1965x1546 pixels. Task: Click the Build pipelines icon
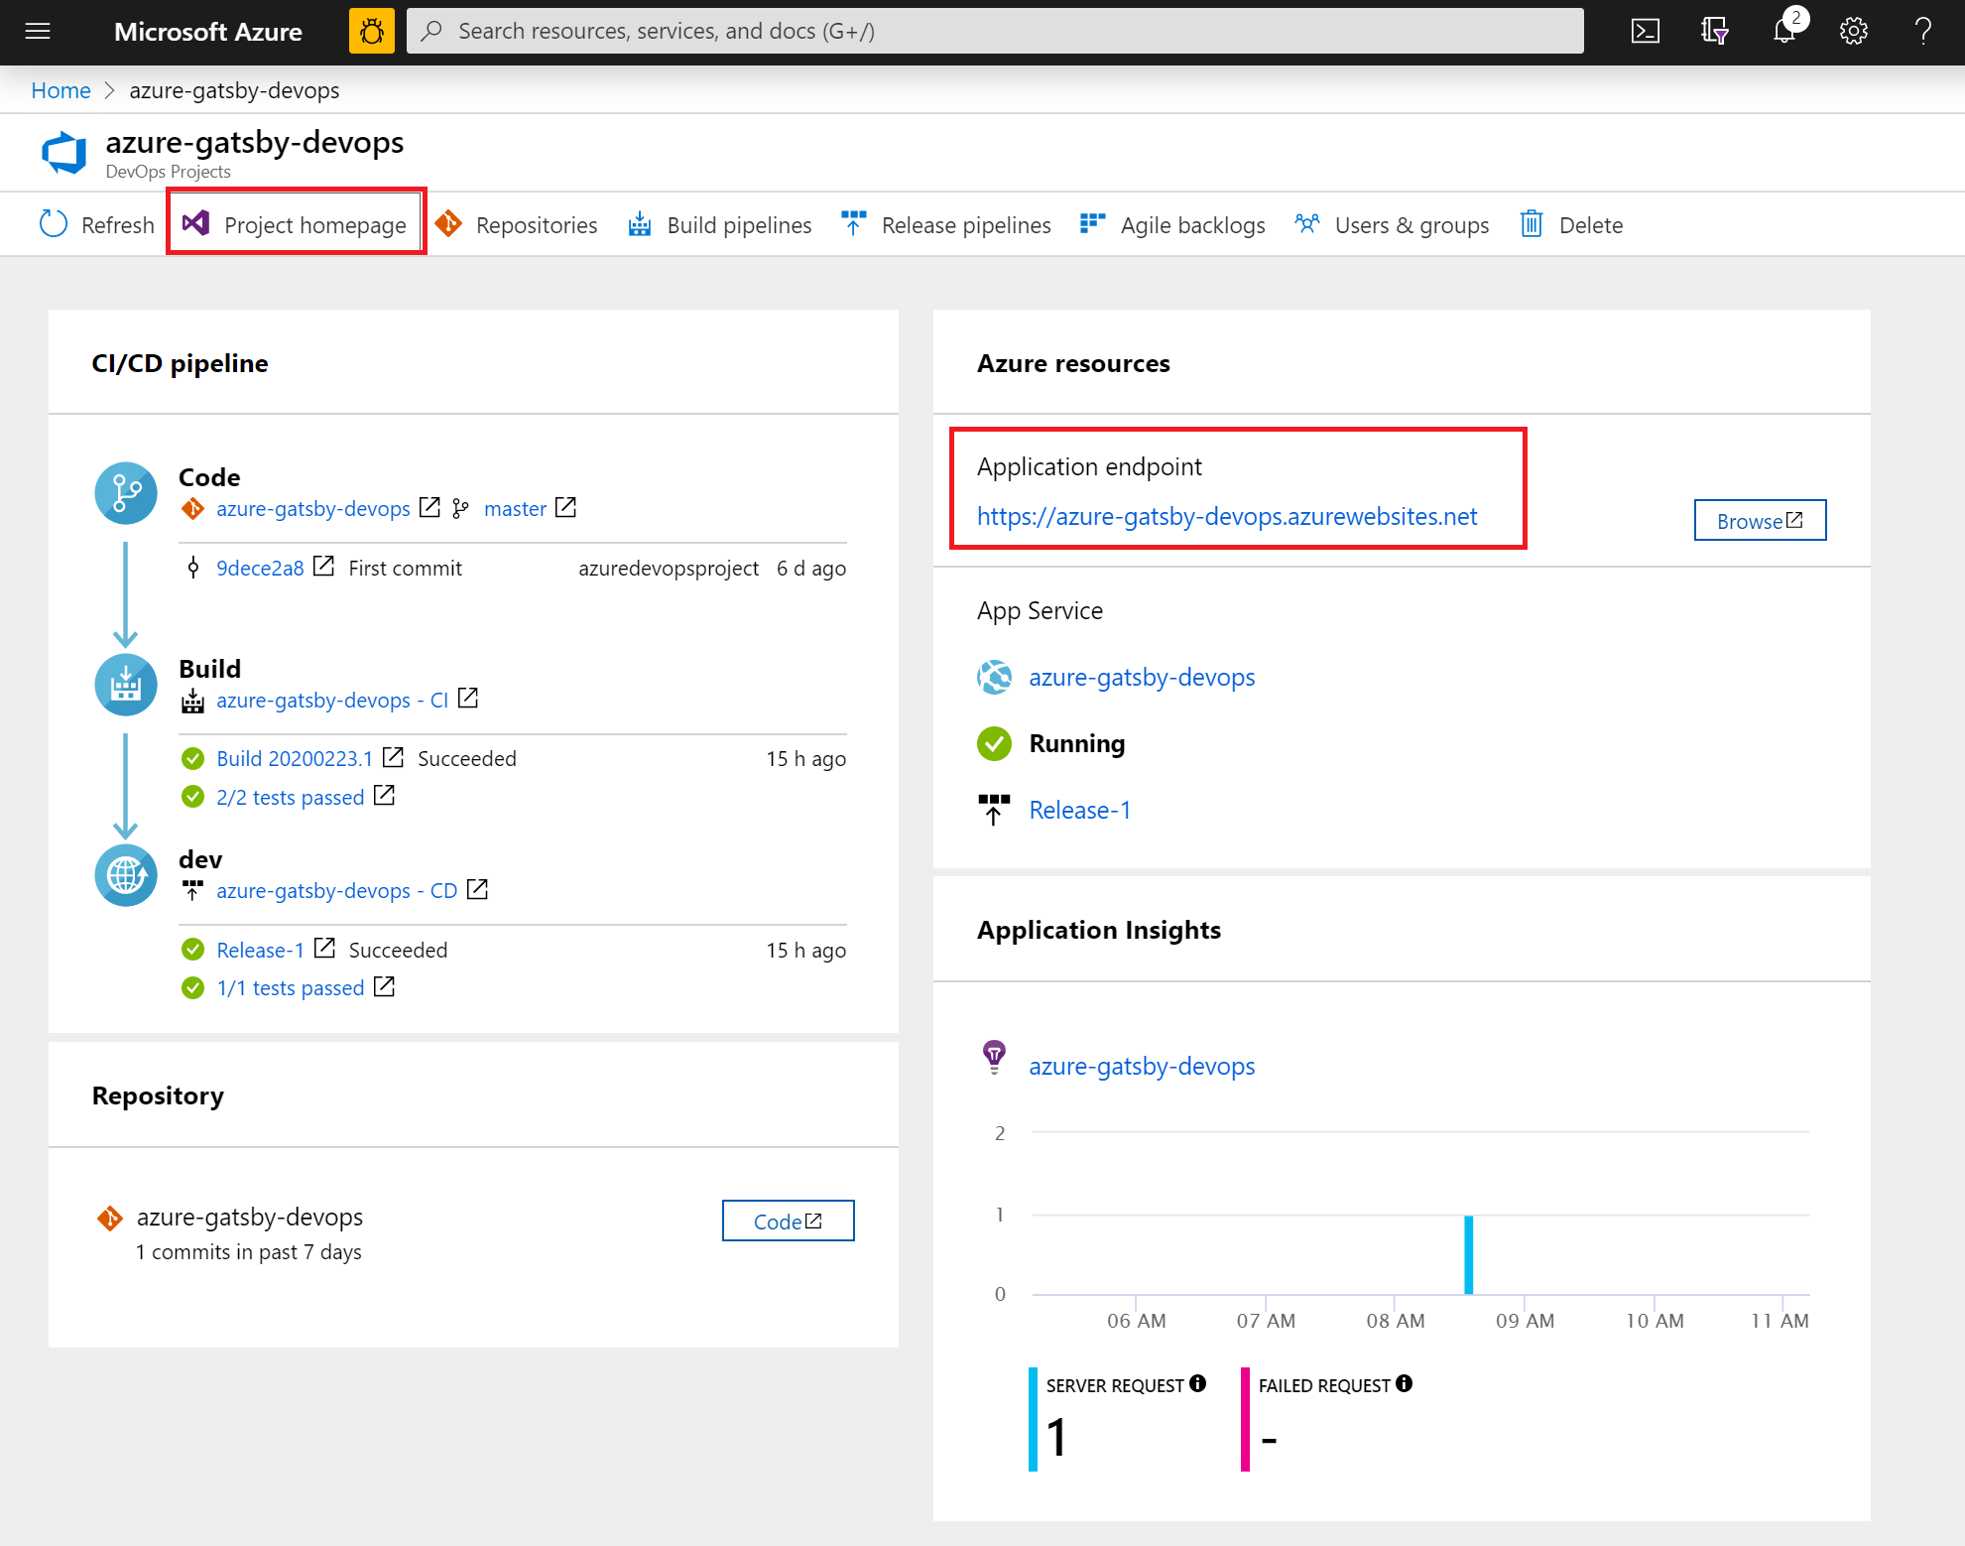[x=641, y=223]
